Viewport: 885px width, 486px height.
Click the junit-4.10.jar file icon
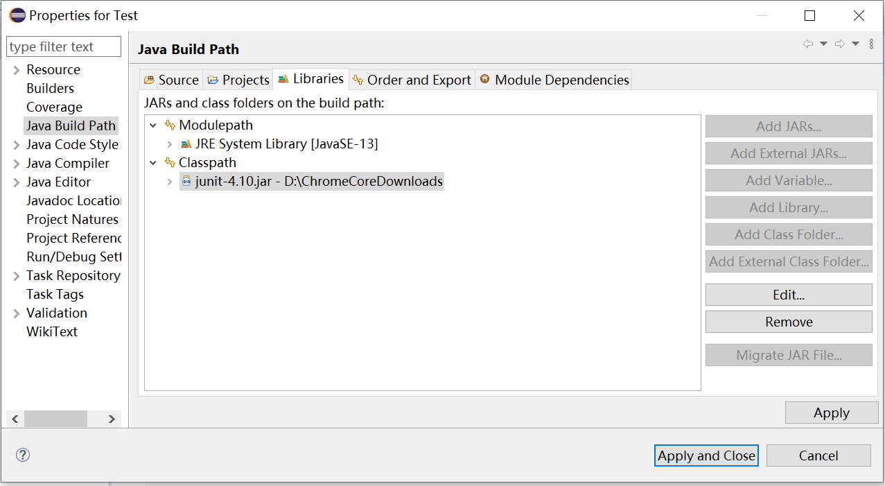[x=186, y=182]
